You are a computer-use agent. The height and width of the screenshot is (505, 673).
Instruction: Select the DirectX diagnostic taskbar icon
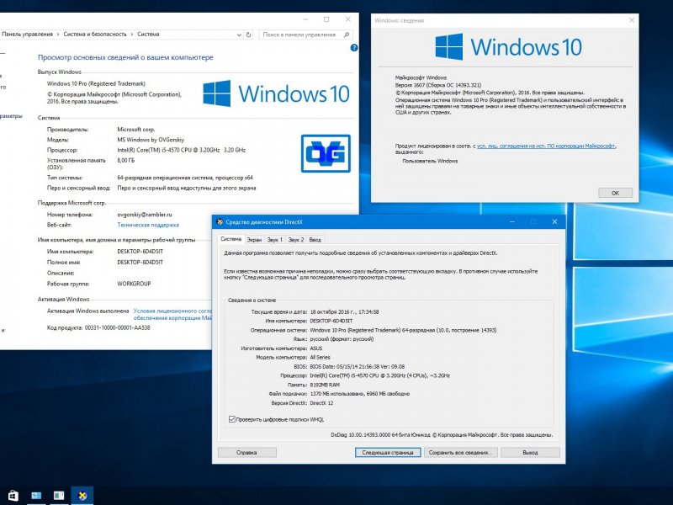[82, 496]
